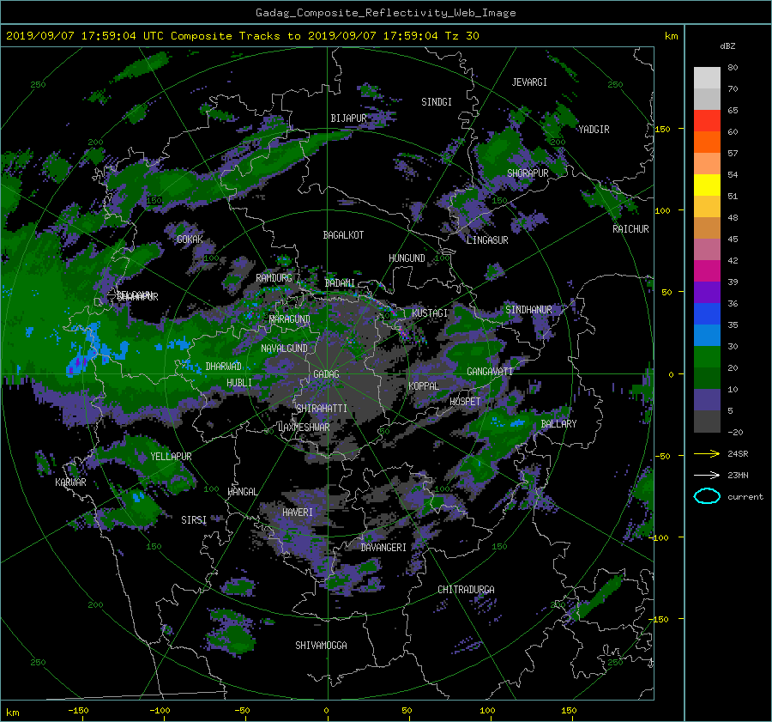The height and width of the screenshot is (722, 772).
Task: Click the LINGASUR city label
Action: coord(487,240)
